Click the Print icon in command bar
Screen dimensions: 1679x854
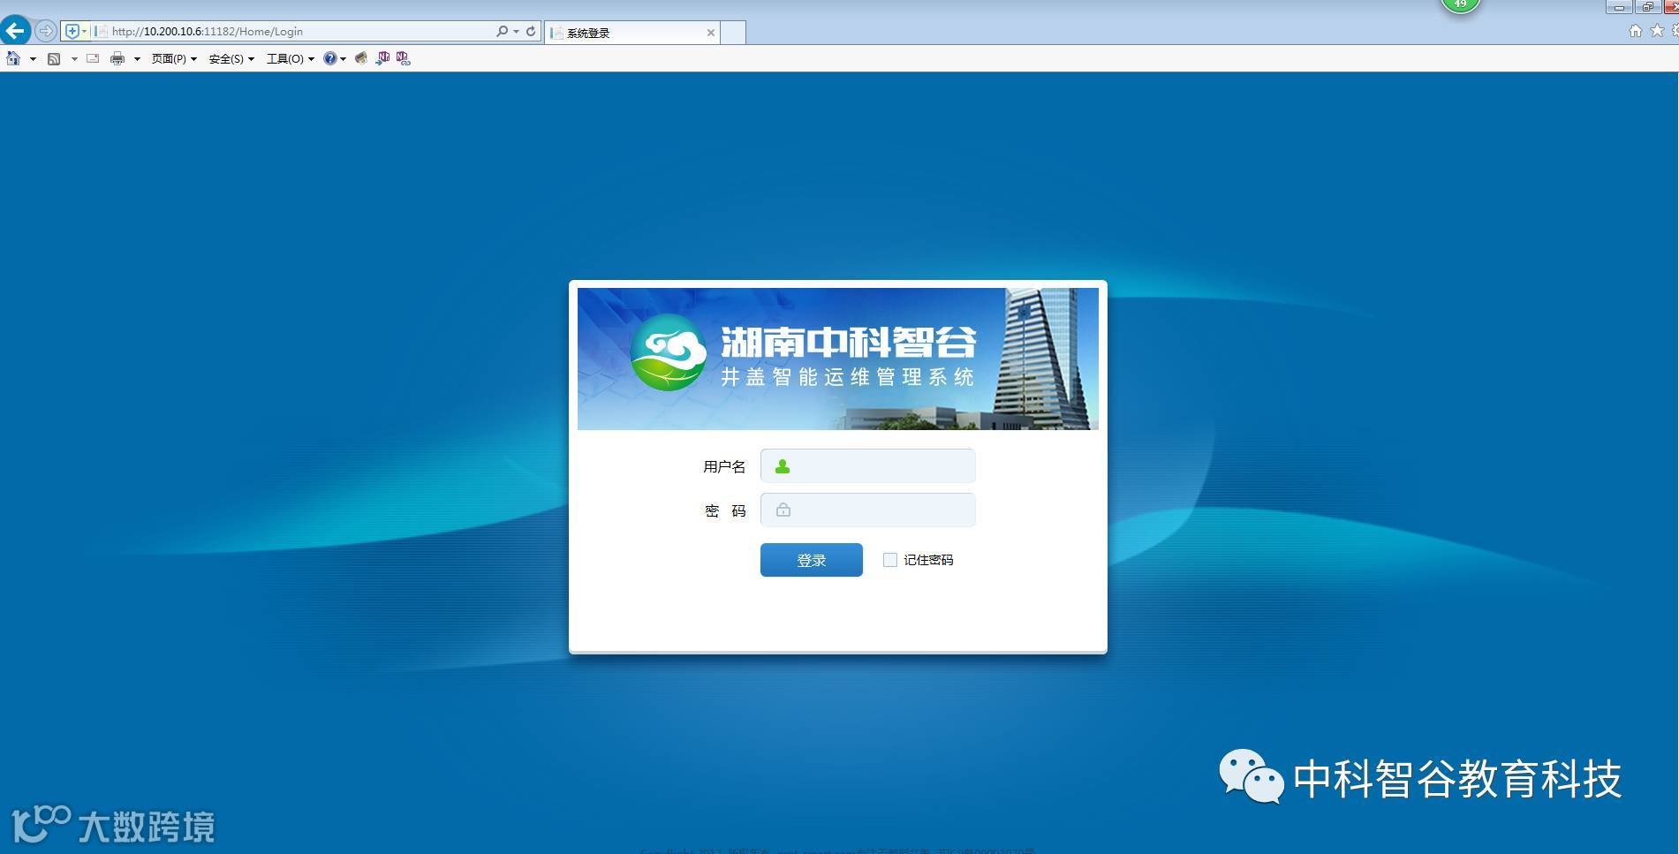[x=117, y=59]
